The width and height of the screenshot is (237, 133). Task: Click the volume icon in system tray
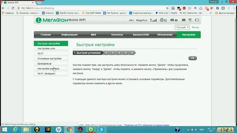pyautogui.click(x=196, y=130)
